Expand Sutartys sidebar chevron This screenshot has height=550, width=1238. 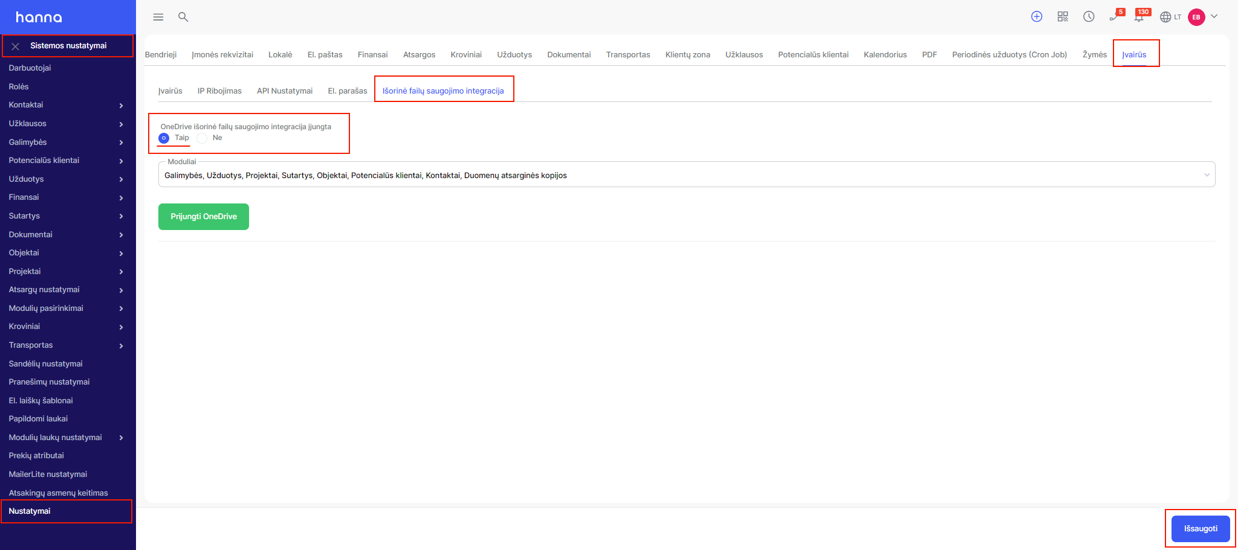pos(122,216)
